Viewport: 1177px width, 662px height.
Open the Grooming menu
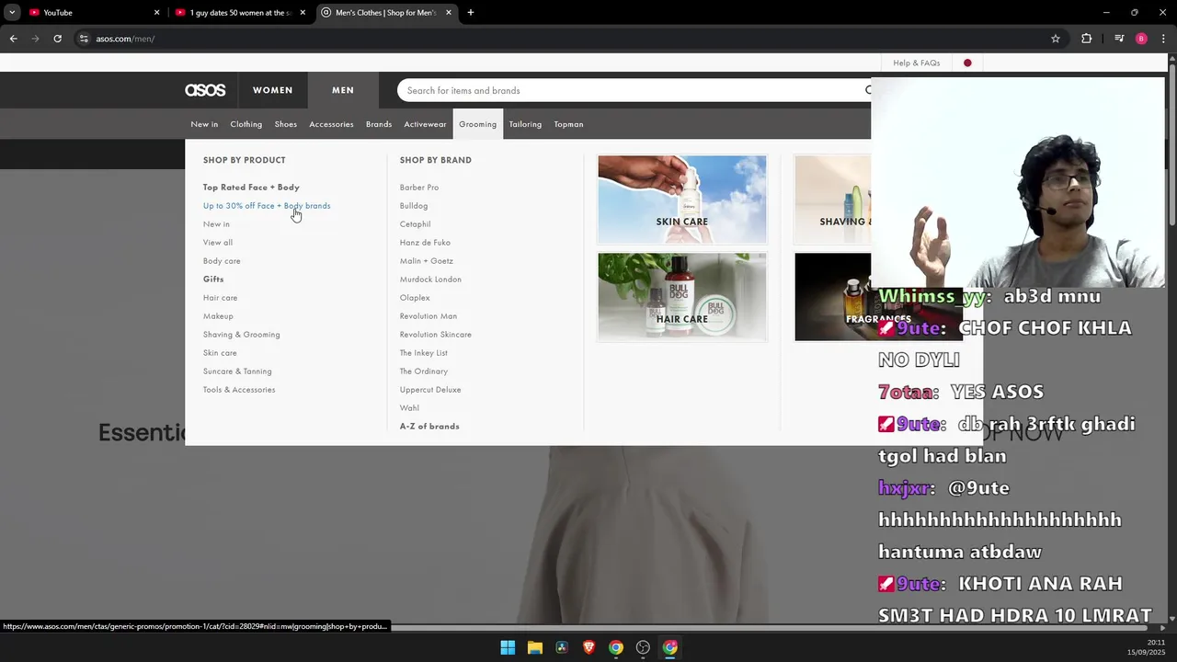click(x=478, y=124)
